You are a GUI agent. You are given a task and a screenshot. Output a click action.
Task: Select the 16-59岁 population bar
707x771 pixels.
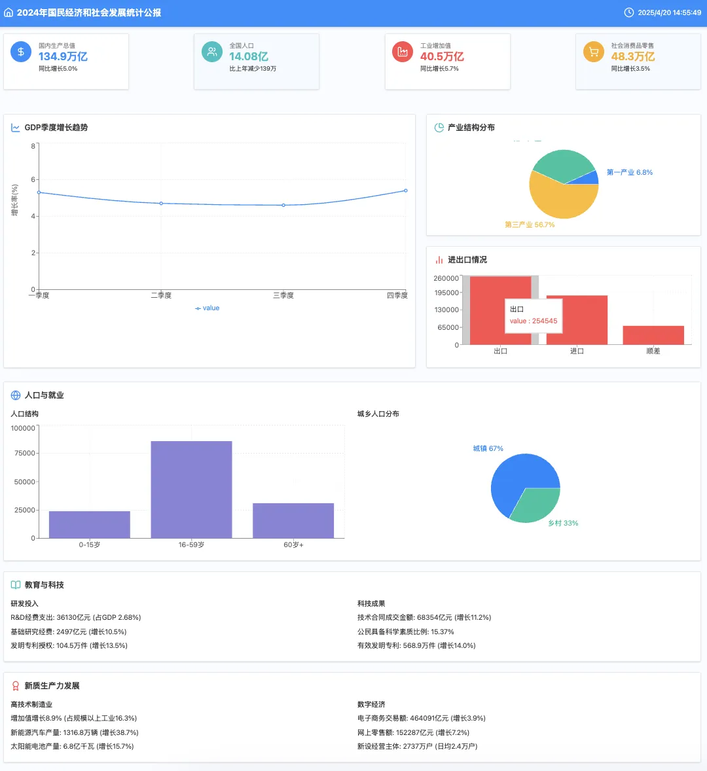pos(191,490)
